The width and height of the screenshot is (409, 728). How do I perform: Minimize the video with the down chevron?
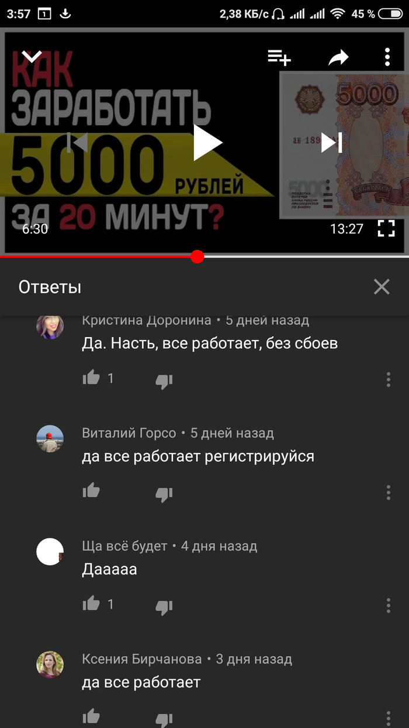(32, 56)
